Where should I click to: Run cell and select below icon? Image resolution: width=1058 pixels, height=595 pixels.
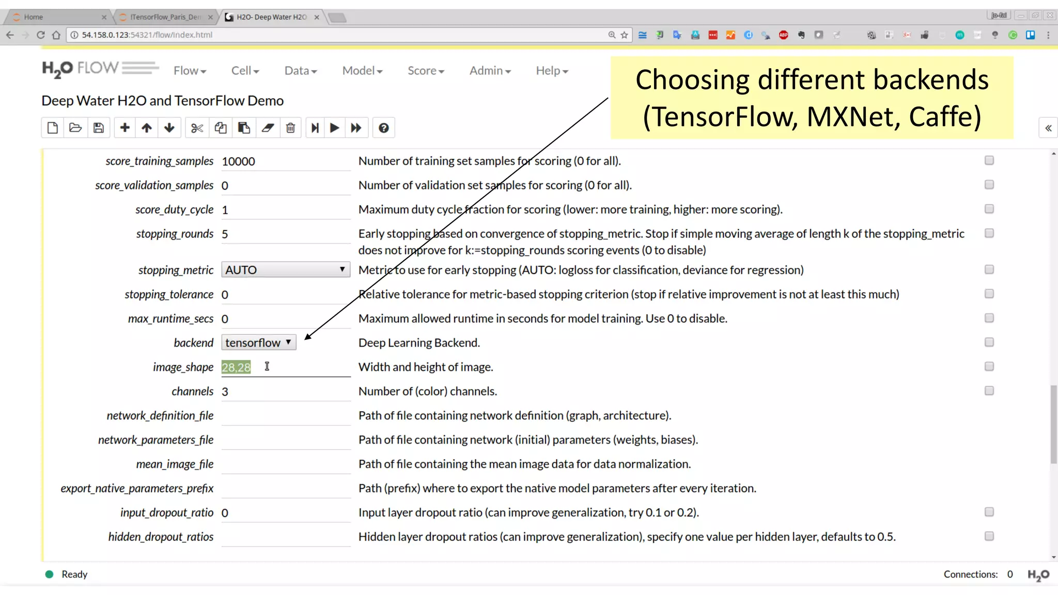315,128
